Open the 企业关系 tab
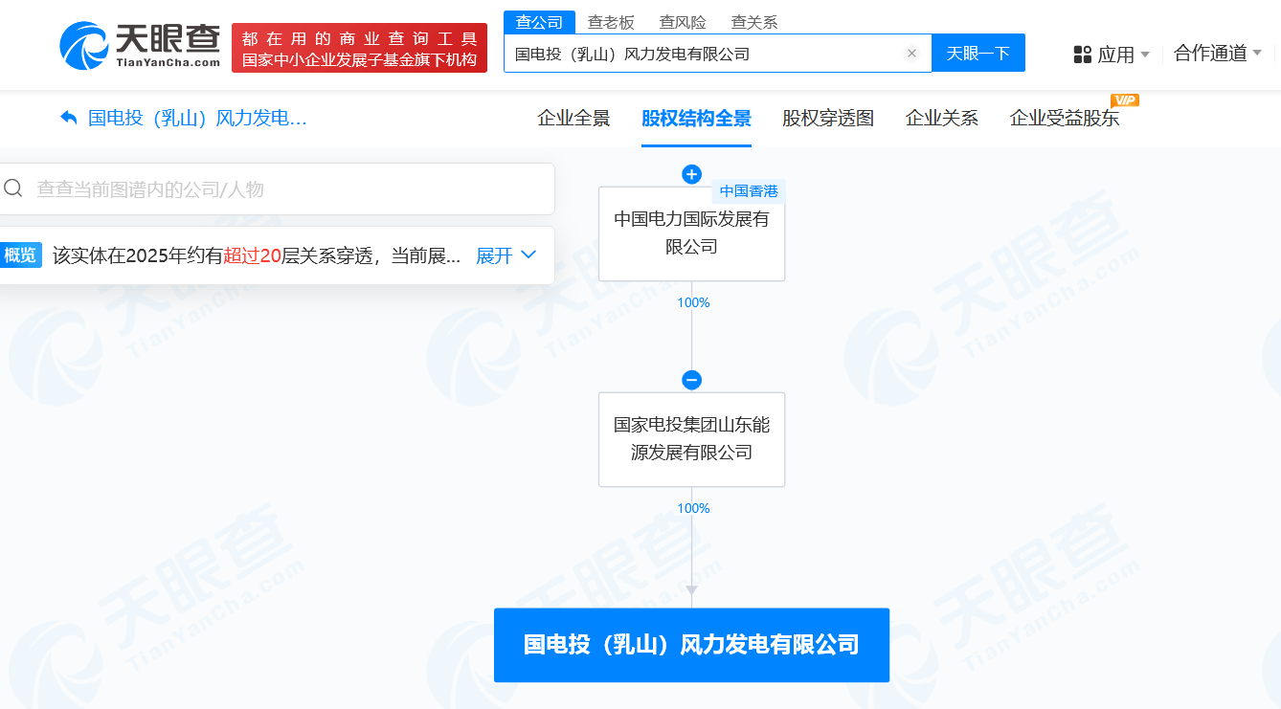1281x709 pixels. (942, 119)
